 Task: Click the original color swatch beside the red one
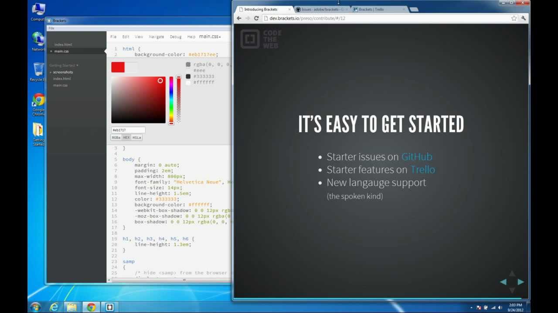pos(131,67)
